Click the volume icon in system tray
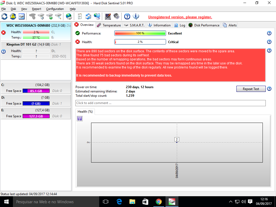This screenshot has height=207, width=276. [244, 202]
